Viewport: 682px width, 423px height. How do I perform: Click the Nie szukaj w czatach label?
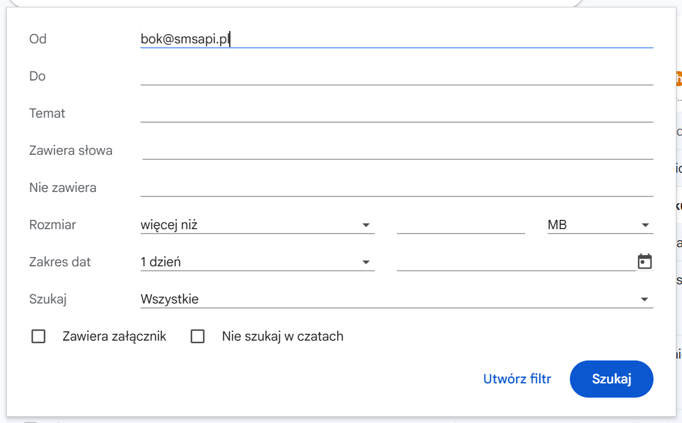[x=282, y=336]
